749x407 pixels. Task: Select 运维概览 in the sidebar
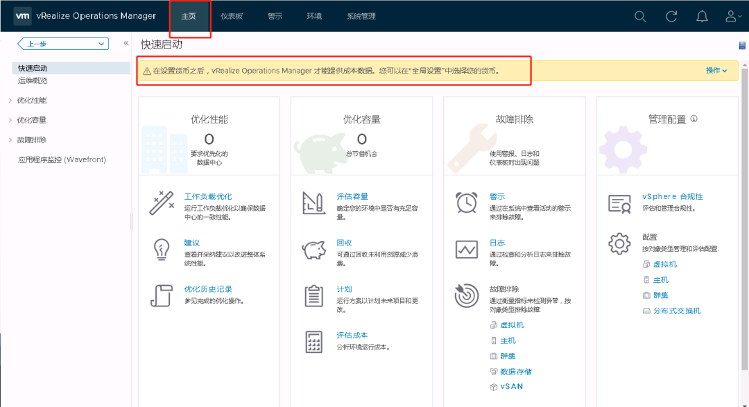coord(33,80)
